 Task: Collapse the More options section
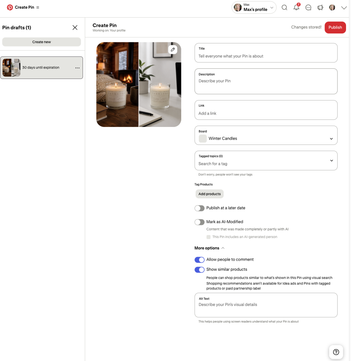(209, 248)
